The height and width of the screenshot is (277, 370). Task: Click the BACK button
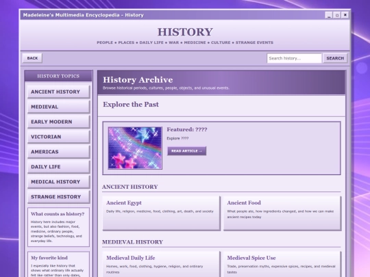point(32,58)
